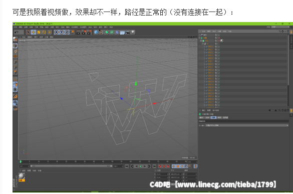Click the camera object icon
The width and height of the screenshot is (293, 194).
(128, 32)
